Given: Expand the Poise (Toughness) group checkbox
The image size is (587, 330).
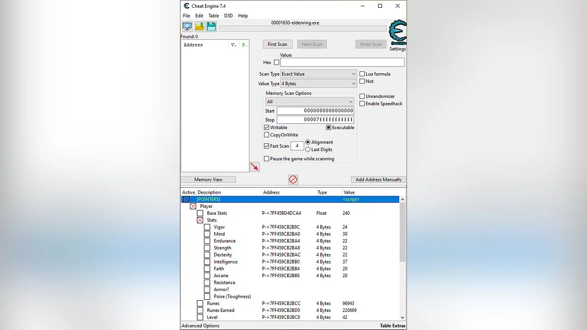Looking at the screenshot, I should [x=207, y=297].
